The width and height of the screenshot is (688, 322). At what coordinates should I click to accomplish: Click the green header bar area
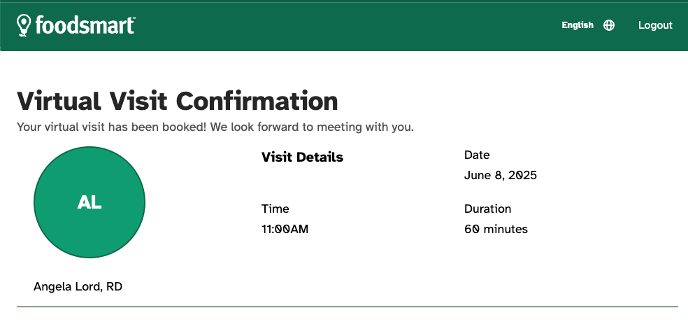pyautogui.click(x=344, y=27)
